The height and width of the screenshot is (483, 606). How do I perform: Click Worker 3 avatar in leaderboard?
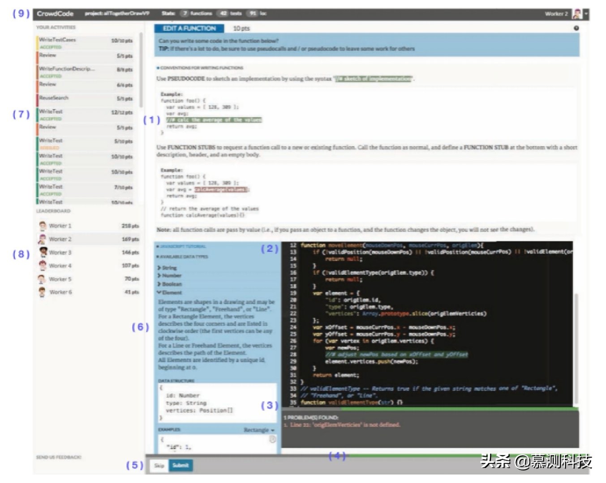(x=43, y=252)
